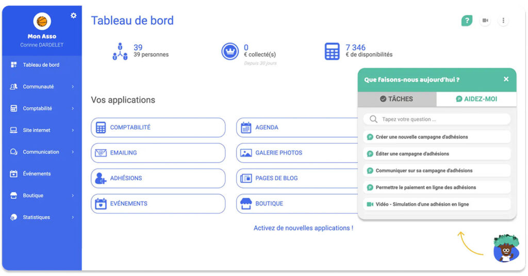
Task: Open the three-dot more options menu
Action: [503, 21]
